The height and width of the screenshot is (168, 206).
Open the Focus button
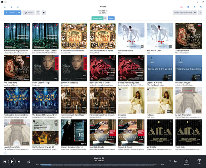pyautogui.click(x=29, y=13)
